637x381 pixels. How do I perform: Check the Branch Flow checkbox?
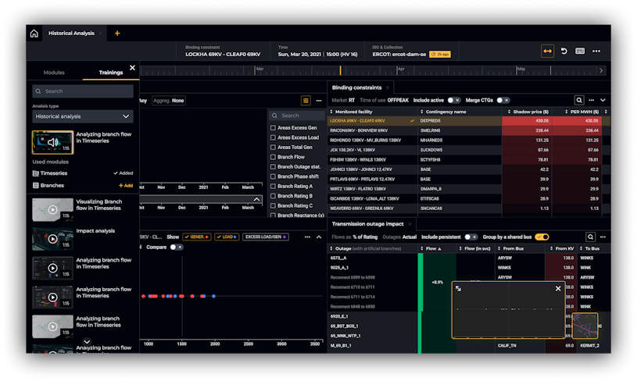tap(273, 157)
